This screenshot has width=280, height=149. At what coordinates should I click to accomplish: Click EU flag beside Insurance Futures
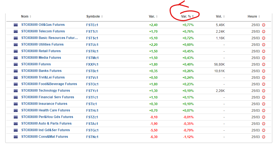tap(16, 104)
